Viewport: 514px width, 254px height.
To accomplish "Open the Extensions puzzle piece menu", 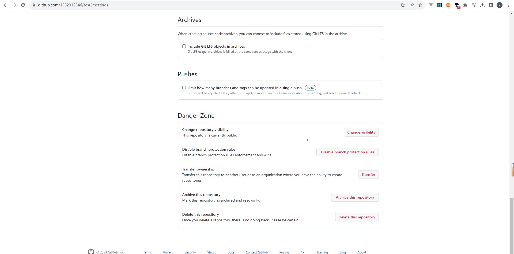I will (x=465, y=5).
